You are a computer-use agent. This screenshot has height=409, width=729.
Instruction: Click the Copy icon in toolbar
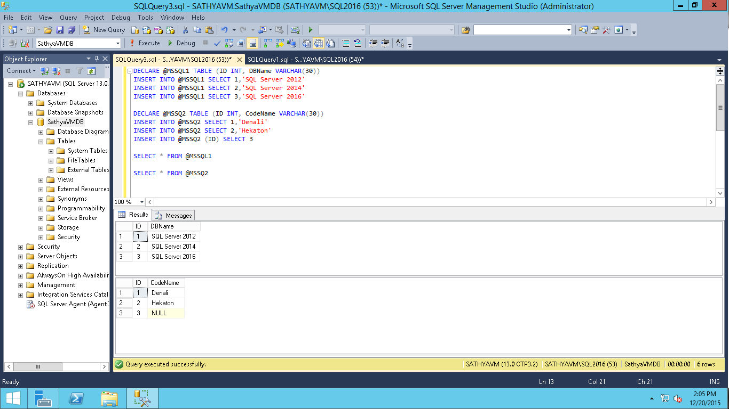(197, 30)
